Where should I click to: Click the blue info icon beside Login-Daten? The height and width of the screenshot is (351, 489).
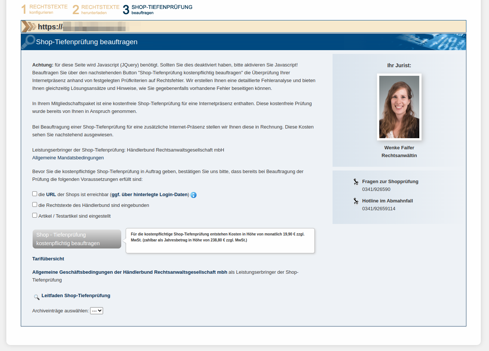pos(194,195)
